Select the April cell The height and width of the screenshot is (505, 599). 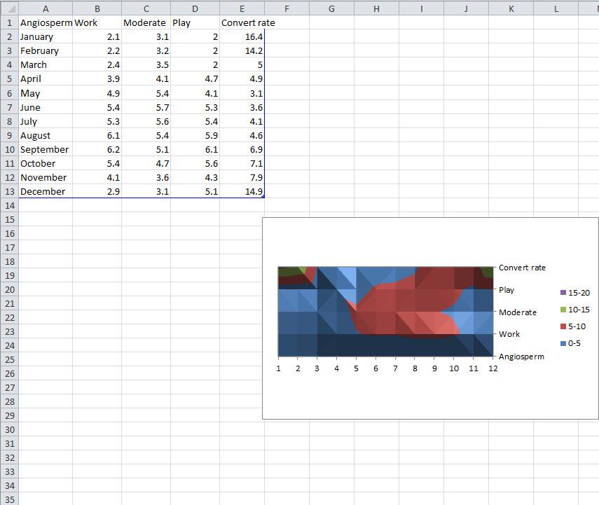click(x=46, y=78)
